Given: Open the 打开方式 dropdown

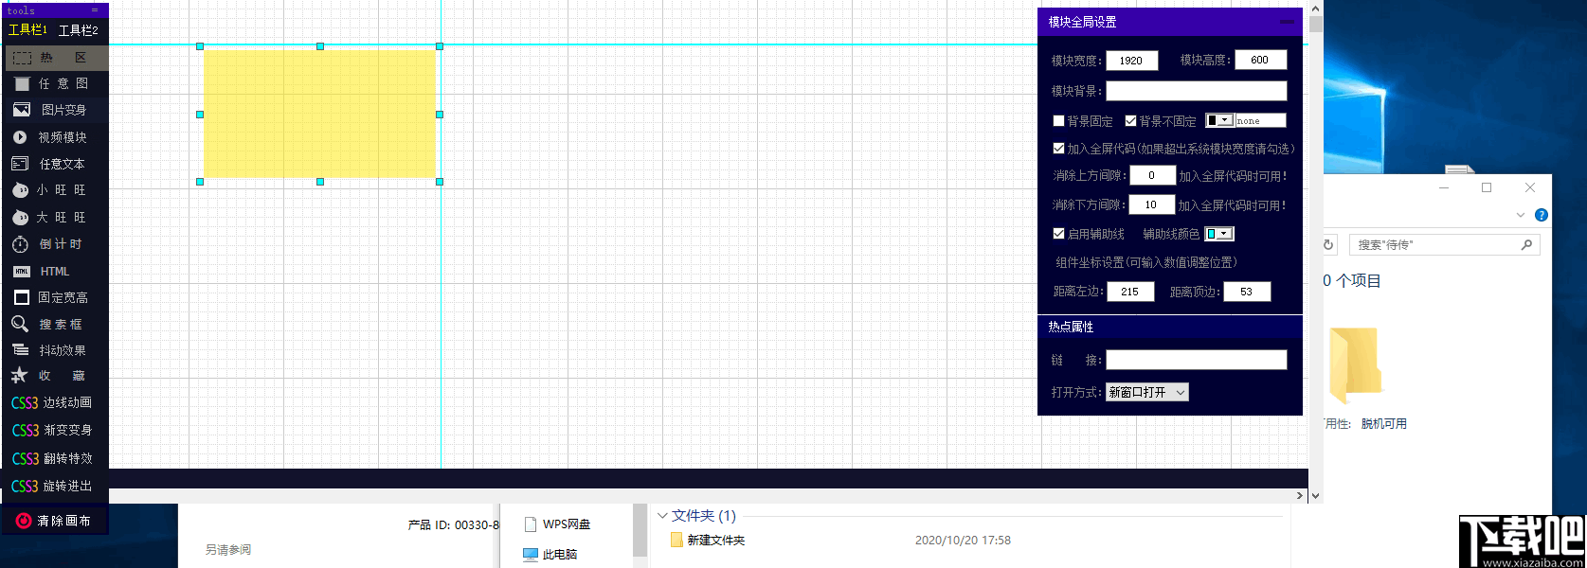Looking at the screenshot, I should [1147, 392].
